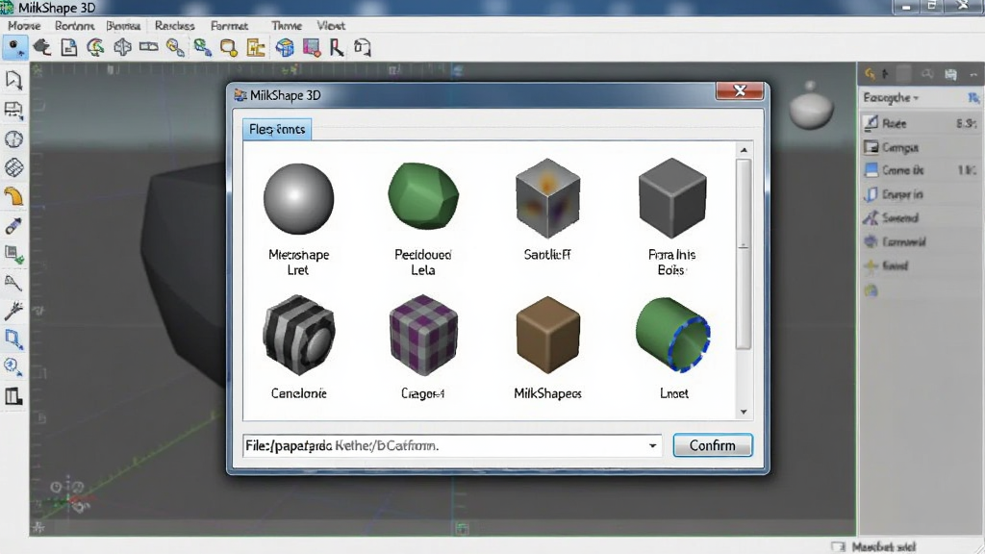The width and height of the screenshot is (985, 554).
Task: Click the black panel layout icon in left sidebar
Action: pos(13,396)
